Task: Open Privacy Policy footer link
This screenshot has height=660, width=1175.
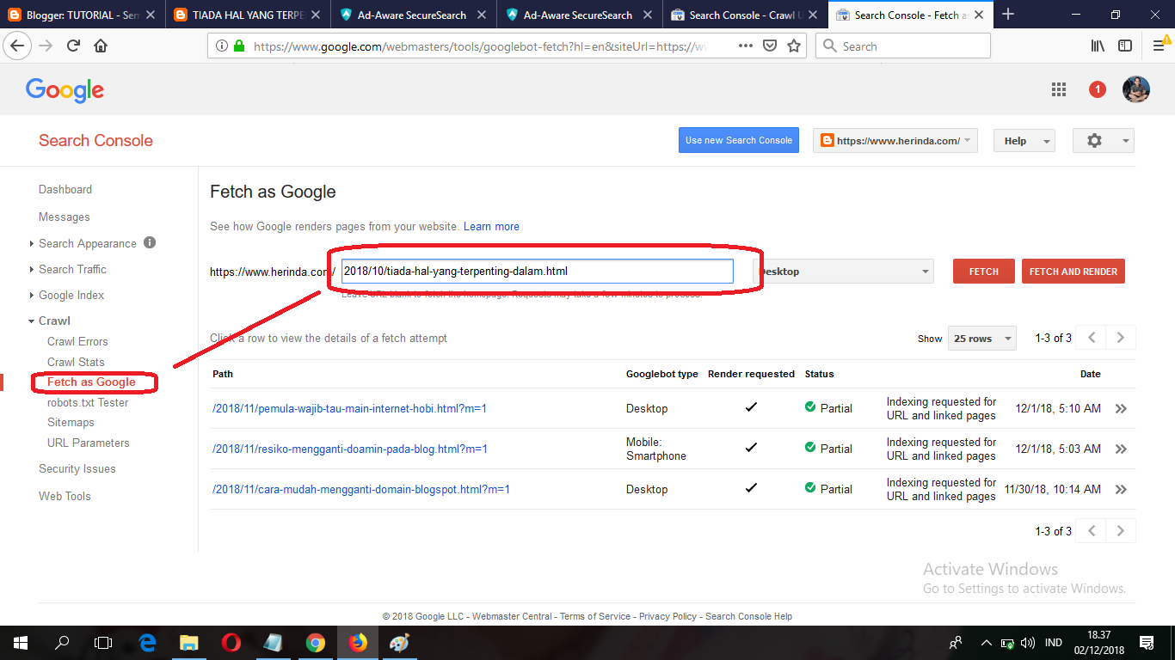Action: point(667,616)
